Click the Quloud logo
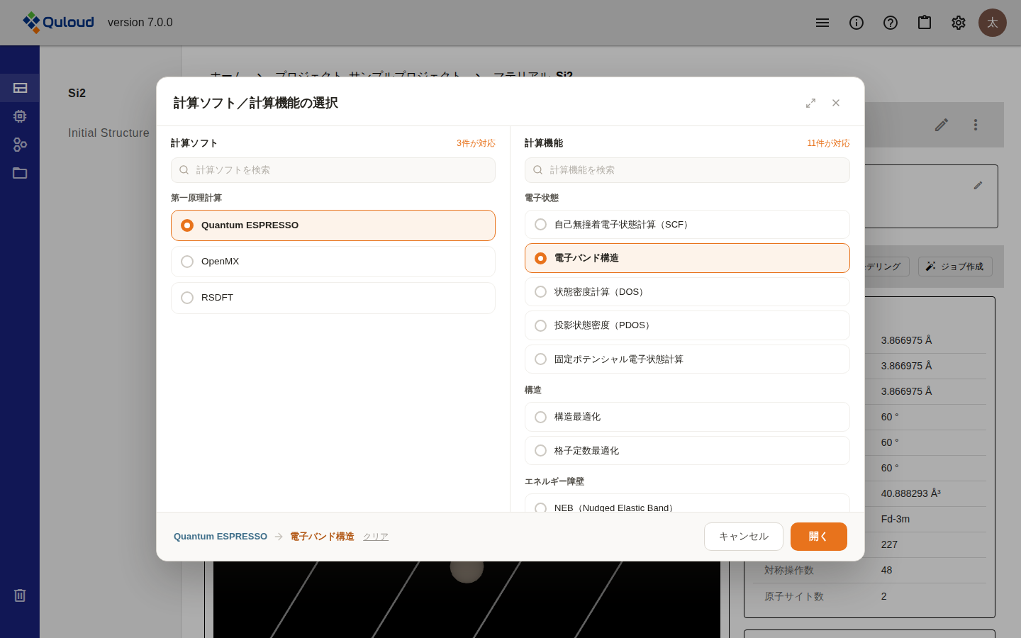 [x=58, y=22]
